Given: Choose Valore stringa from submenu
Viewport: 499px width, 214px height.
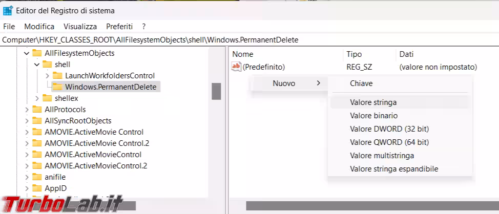Looking at the screenshot, I should point(373,102).
